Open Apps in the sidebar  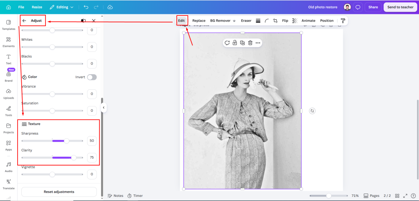(x=9, y=146)
